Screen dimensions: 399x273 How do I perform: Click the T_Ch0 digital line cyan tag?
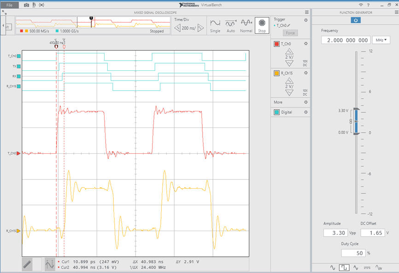(x=18, y=56)
